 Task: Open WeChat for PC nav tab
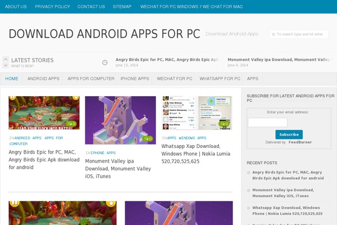point(175,79)
